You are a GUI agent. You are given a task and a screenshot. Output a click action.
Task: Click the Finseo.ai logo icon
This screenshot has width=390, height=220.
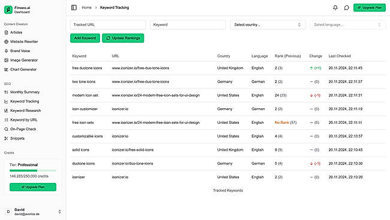(x=8, y=10)
